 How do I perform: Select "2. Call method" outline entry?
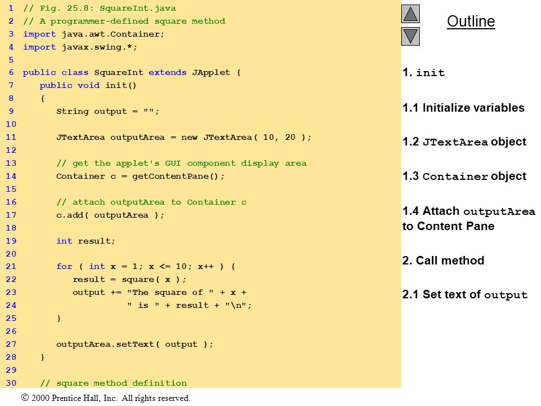(444, 261)
